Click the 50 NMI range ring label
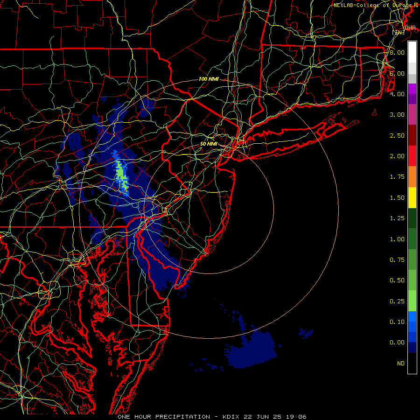The image size is (420, 420). click(x=209, y=144)
